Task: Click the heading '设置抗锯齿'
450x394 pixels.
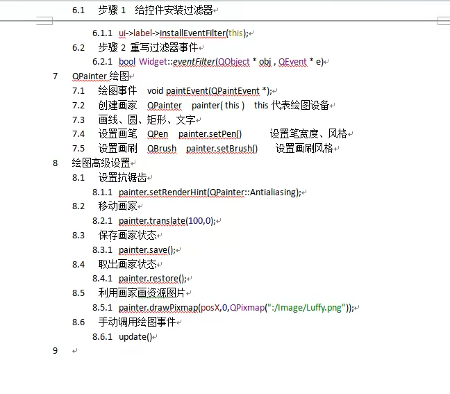Action: coord(122,177)
